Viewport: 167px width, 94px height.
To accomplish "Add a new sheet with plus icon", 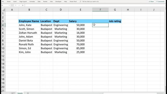I will [x=28, y=93].
